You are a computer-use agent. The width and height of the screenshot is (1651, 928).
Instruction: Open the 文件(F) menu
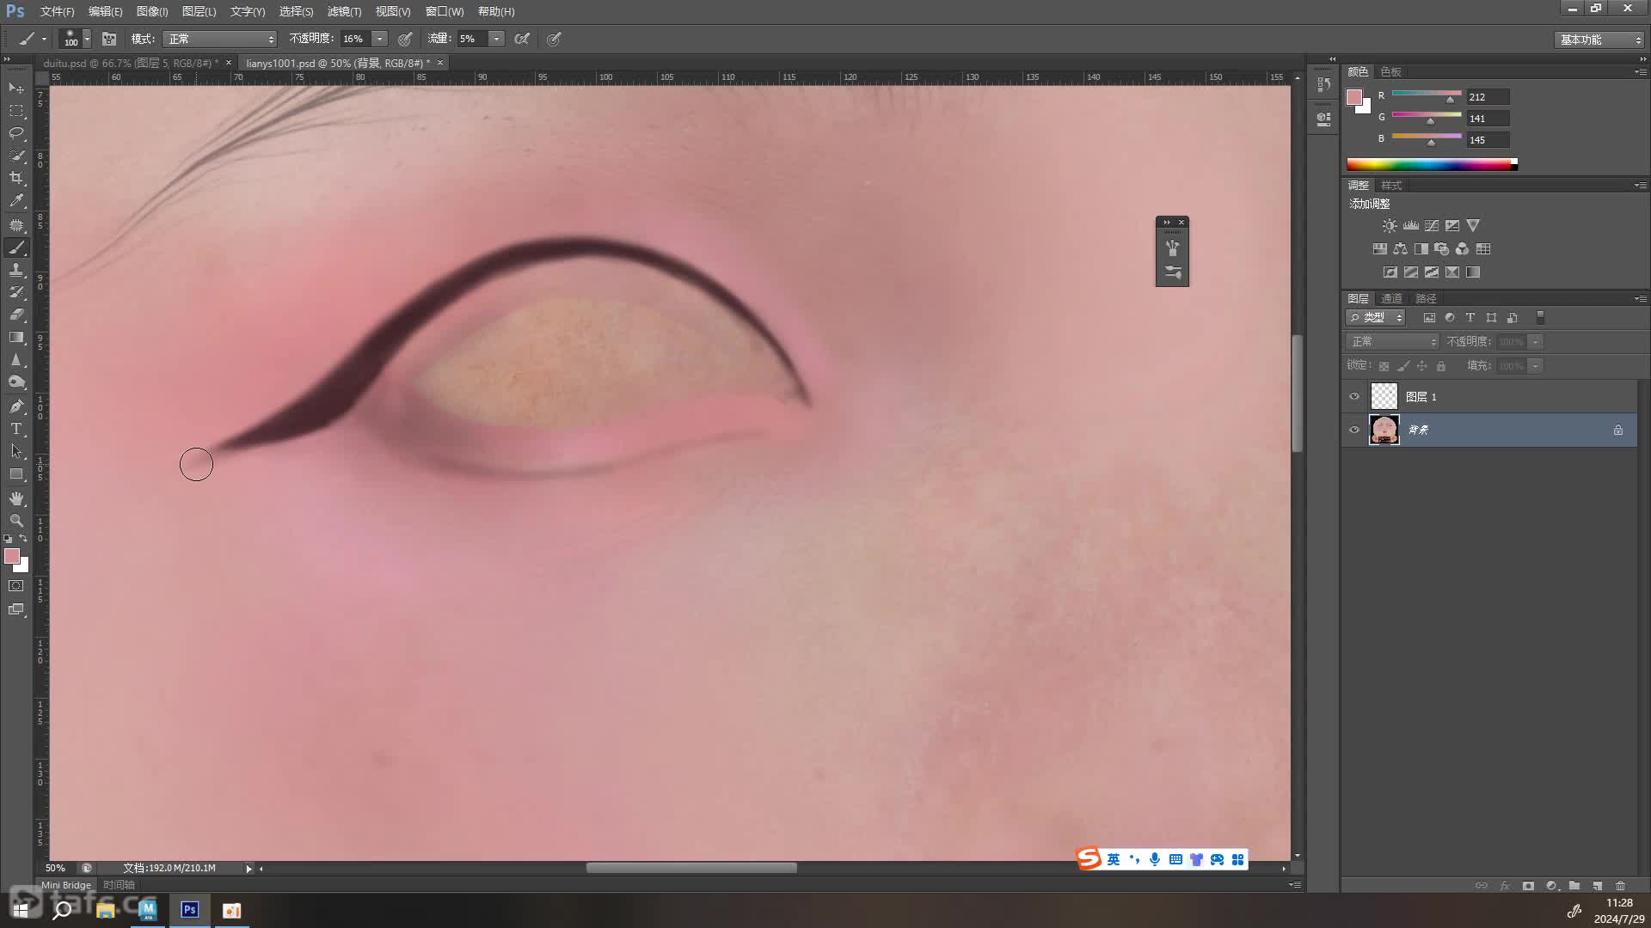coord(57,11)
